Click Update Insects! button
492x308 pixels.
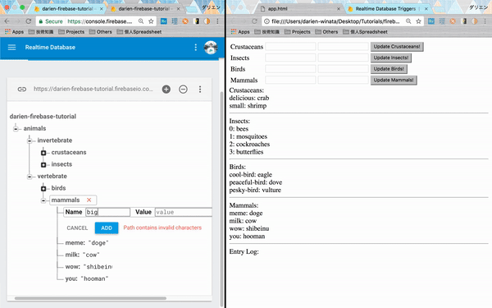coord(390,57)
